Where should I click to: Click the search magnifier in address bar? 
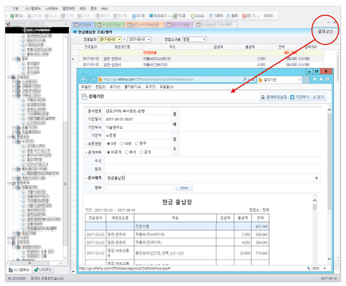click(x=245, y=80)
